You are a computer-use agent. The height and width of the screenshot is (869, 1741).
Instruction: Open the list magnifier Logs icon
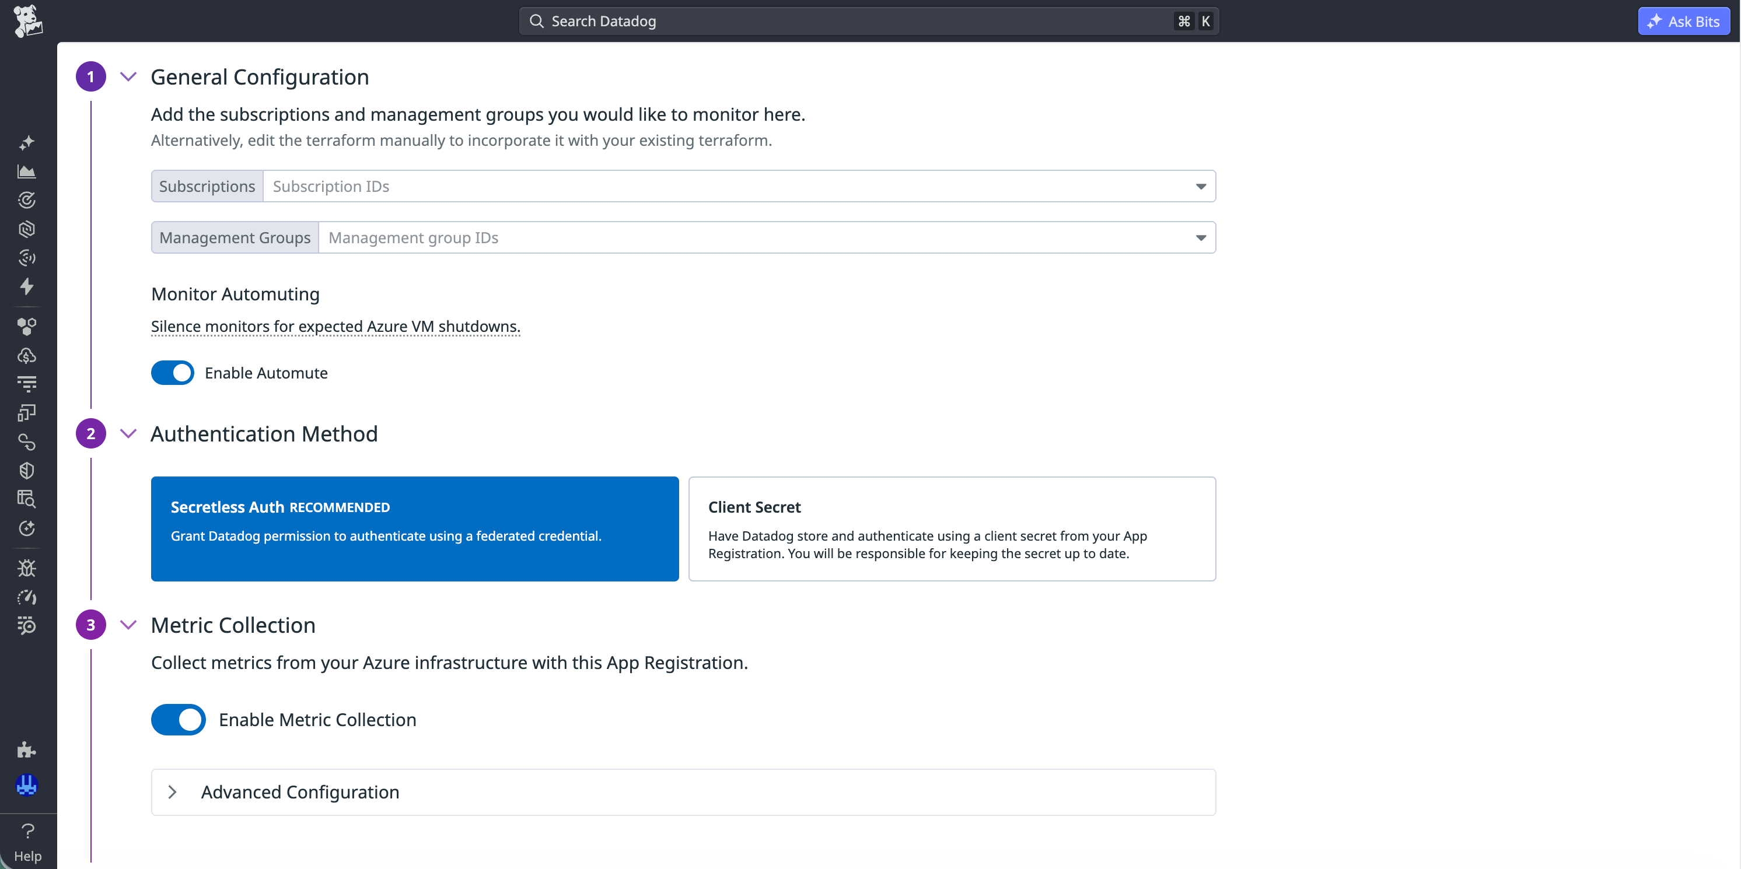click(27, 626)
